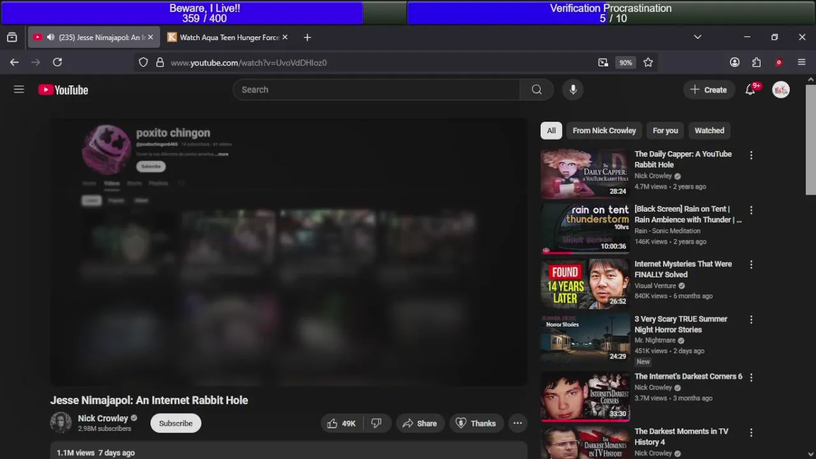This screenshot has width=816, height=459.
Task: Click the Create button
Action: pos(708,90)
